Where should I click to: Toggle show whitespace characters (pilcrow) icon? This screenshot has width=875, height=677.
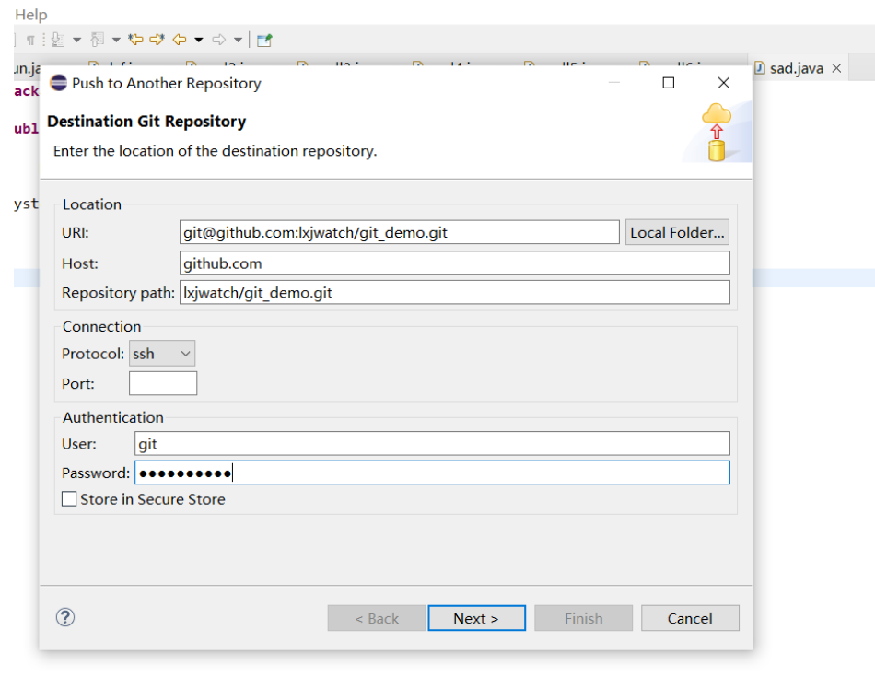[x=30, y=40]
